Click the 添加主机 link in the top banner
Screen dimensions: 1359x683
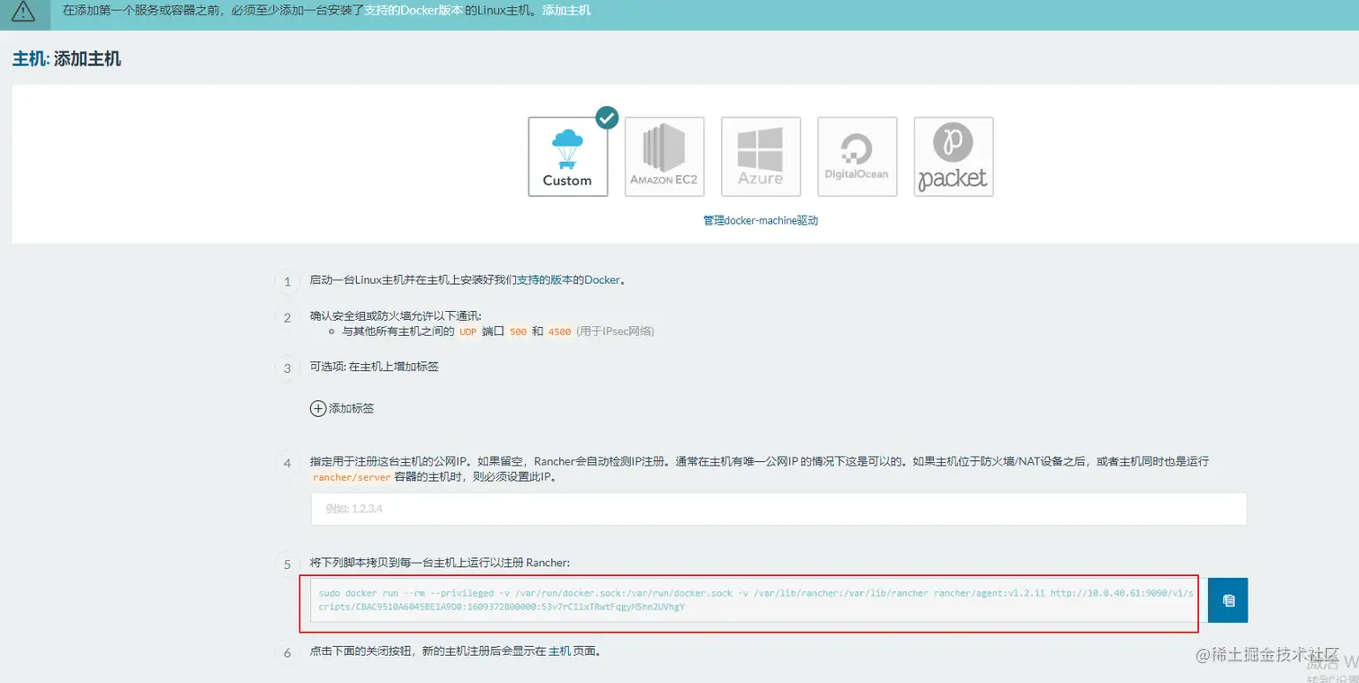[566, 11]
